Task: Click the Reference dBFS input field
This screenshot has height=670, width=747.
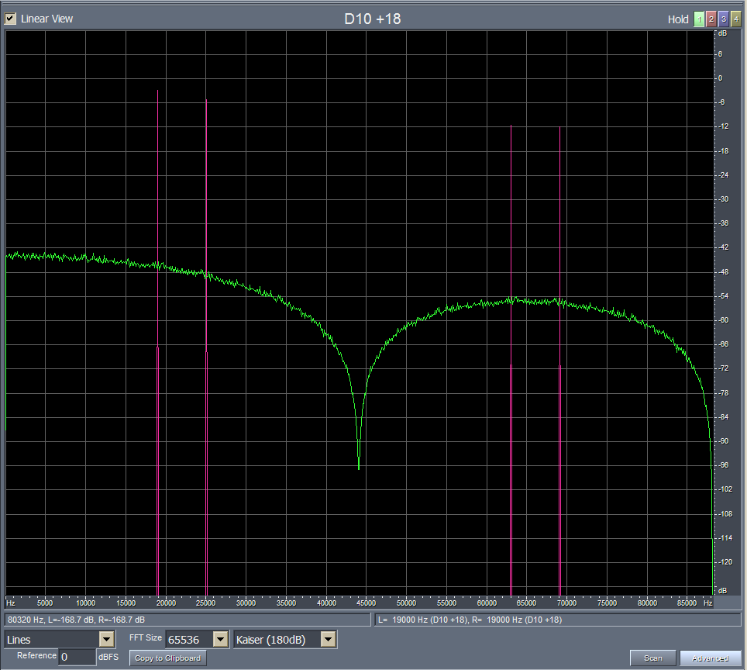Action: [x=77, y=657]
